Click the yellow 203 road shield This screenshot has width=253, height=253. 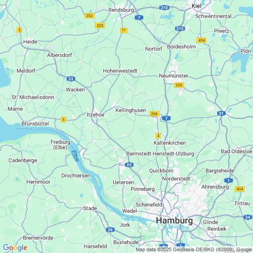click(x=100, y=26)
